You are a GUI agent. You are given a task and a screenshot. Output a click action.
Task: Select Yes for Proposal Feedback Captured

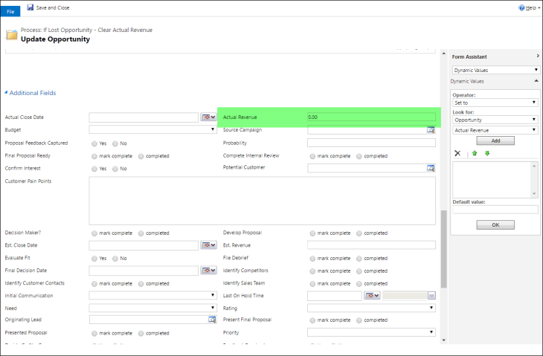(94, 143)
